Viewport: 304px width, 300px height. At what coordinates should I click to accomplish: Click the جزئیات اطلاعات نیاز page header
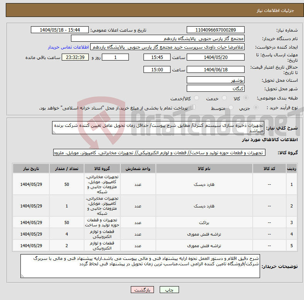tap(275, 10)
